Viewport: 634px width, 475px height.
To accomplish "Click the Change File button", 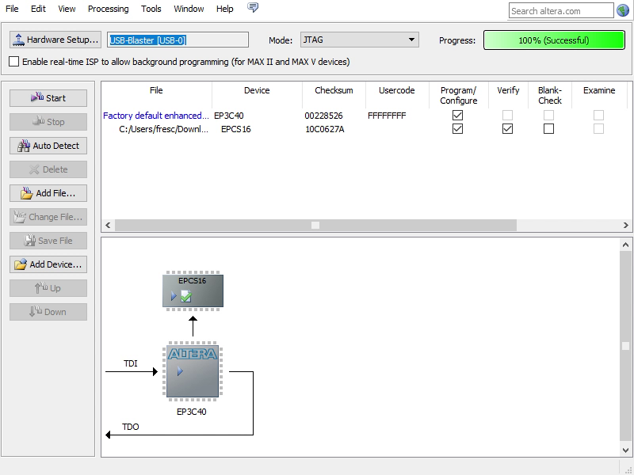I will pos(48,217).
